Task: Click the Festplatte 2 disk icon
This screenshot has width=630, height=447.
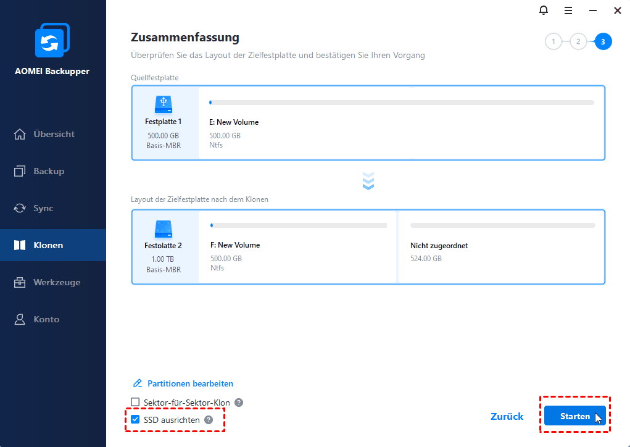Action: [163, 228]
